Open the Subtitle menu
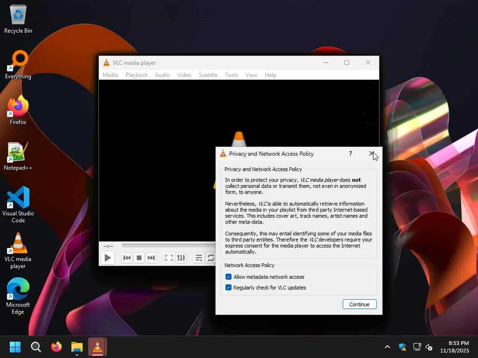478x358 pixels. (208, 75)
